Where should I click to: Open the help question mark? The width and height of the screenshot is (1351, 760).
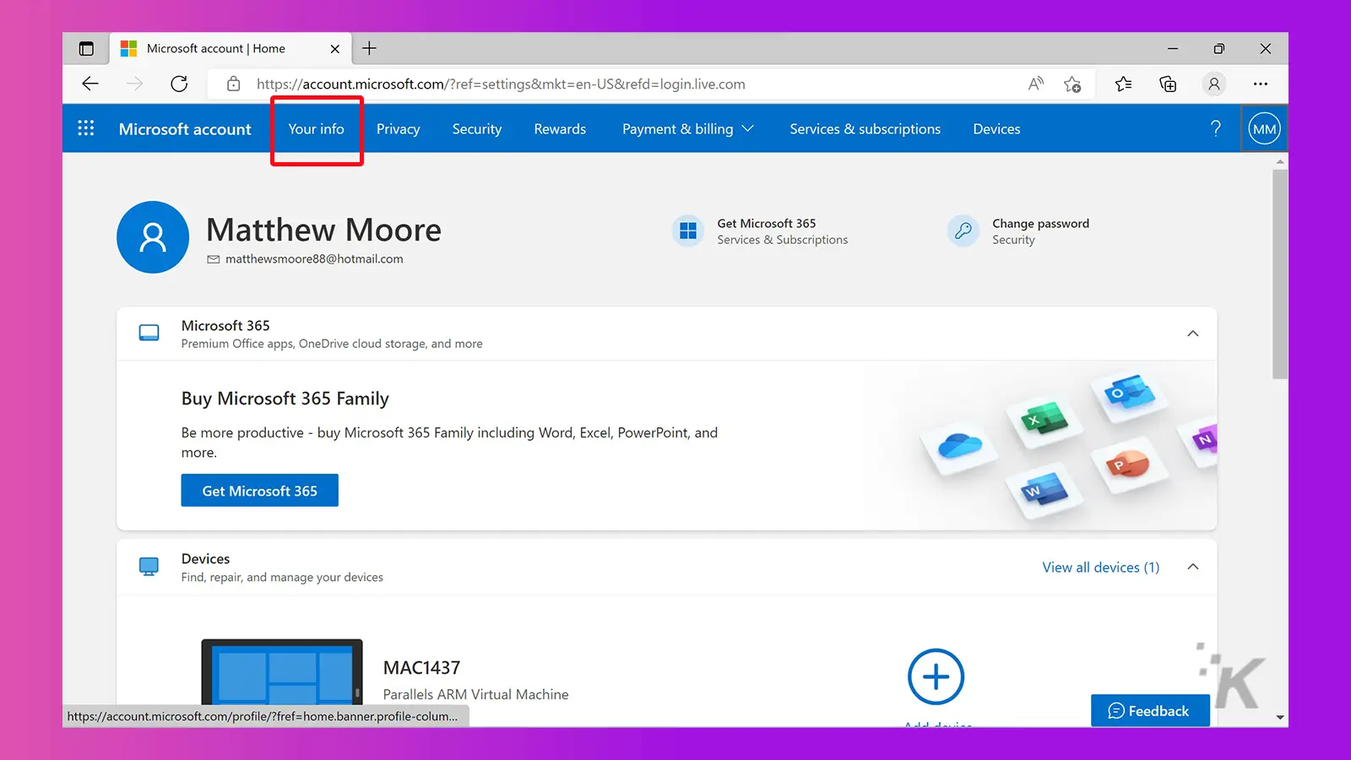(x=1216, y=128)
